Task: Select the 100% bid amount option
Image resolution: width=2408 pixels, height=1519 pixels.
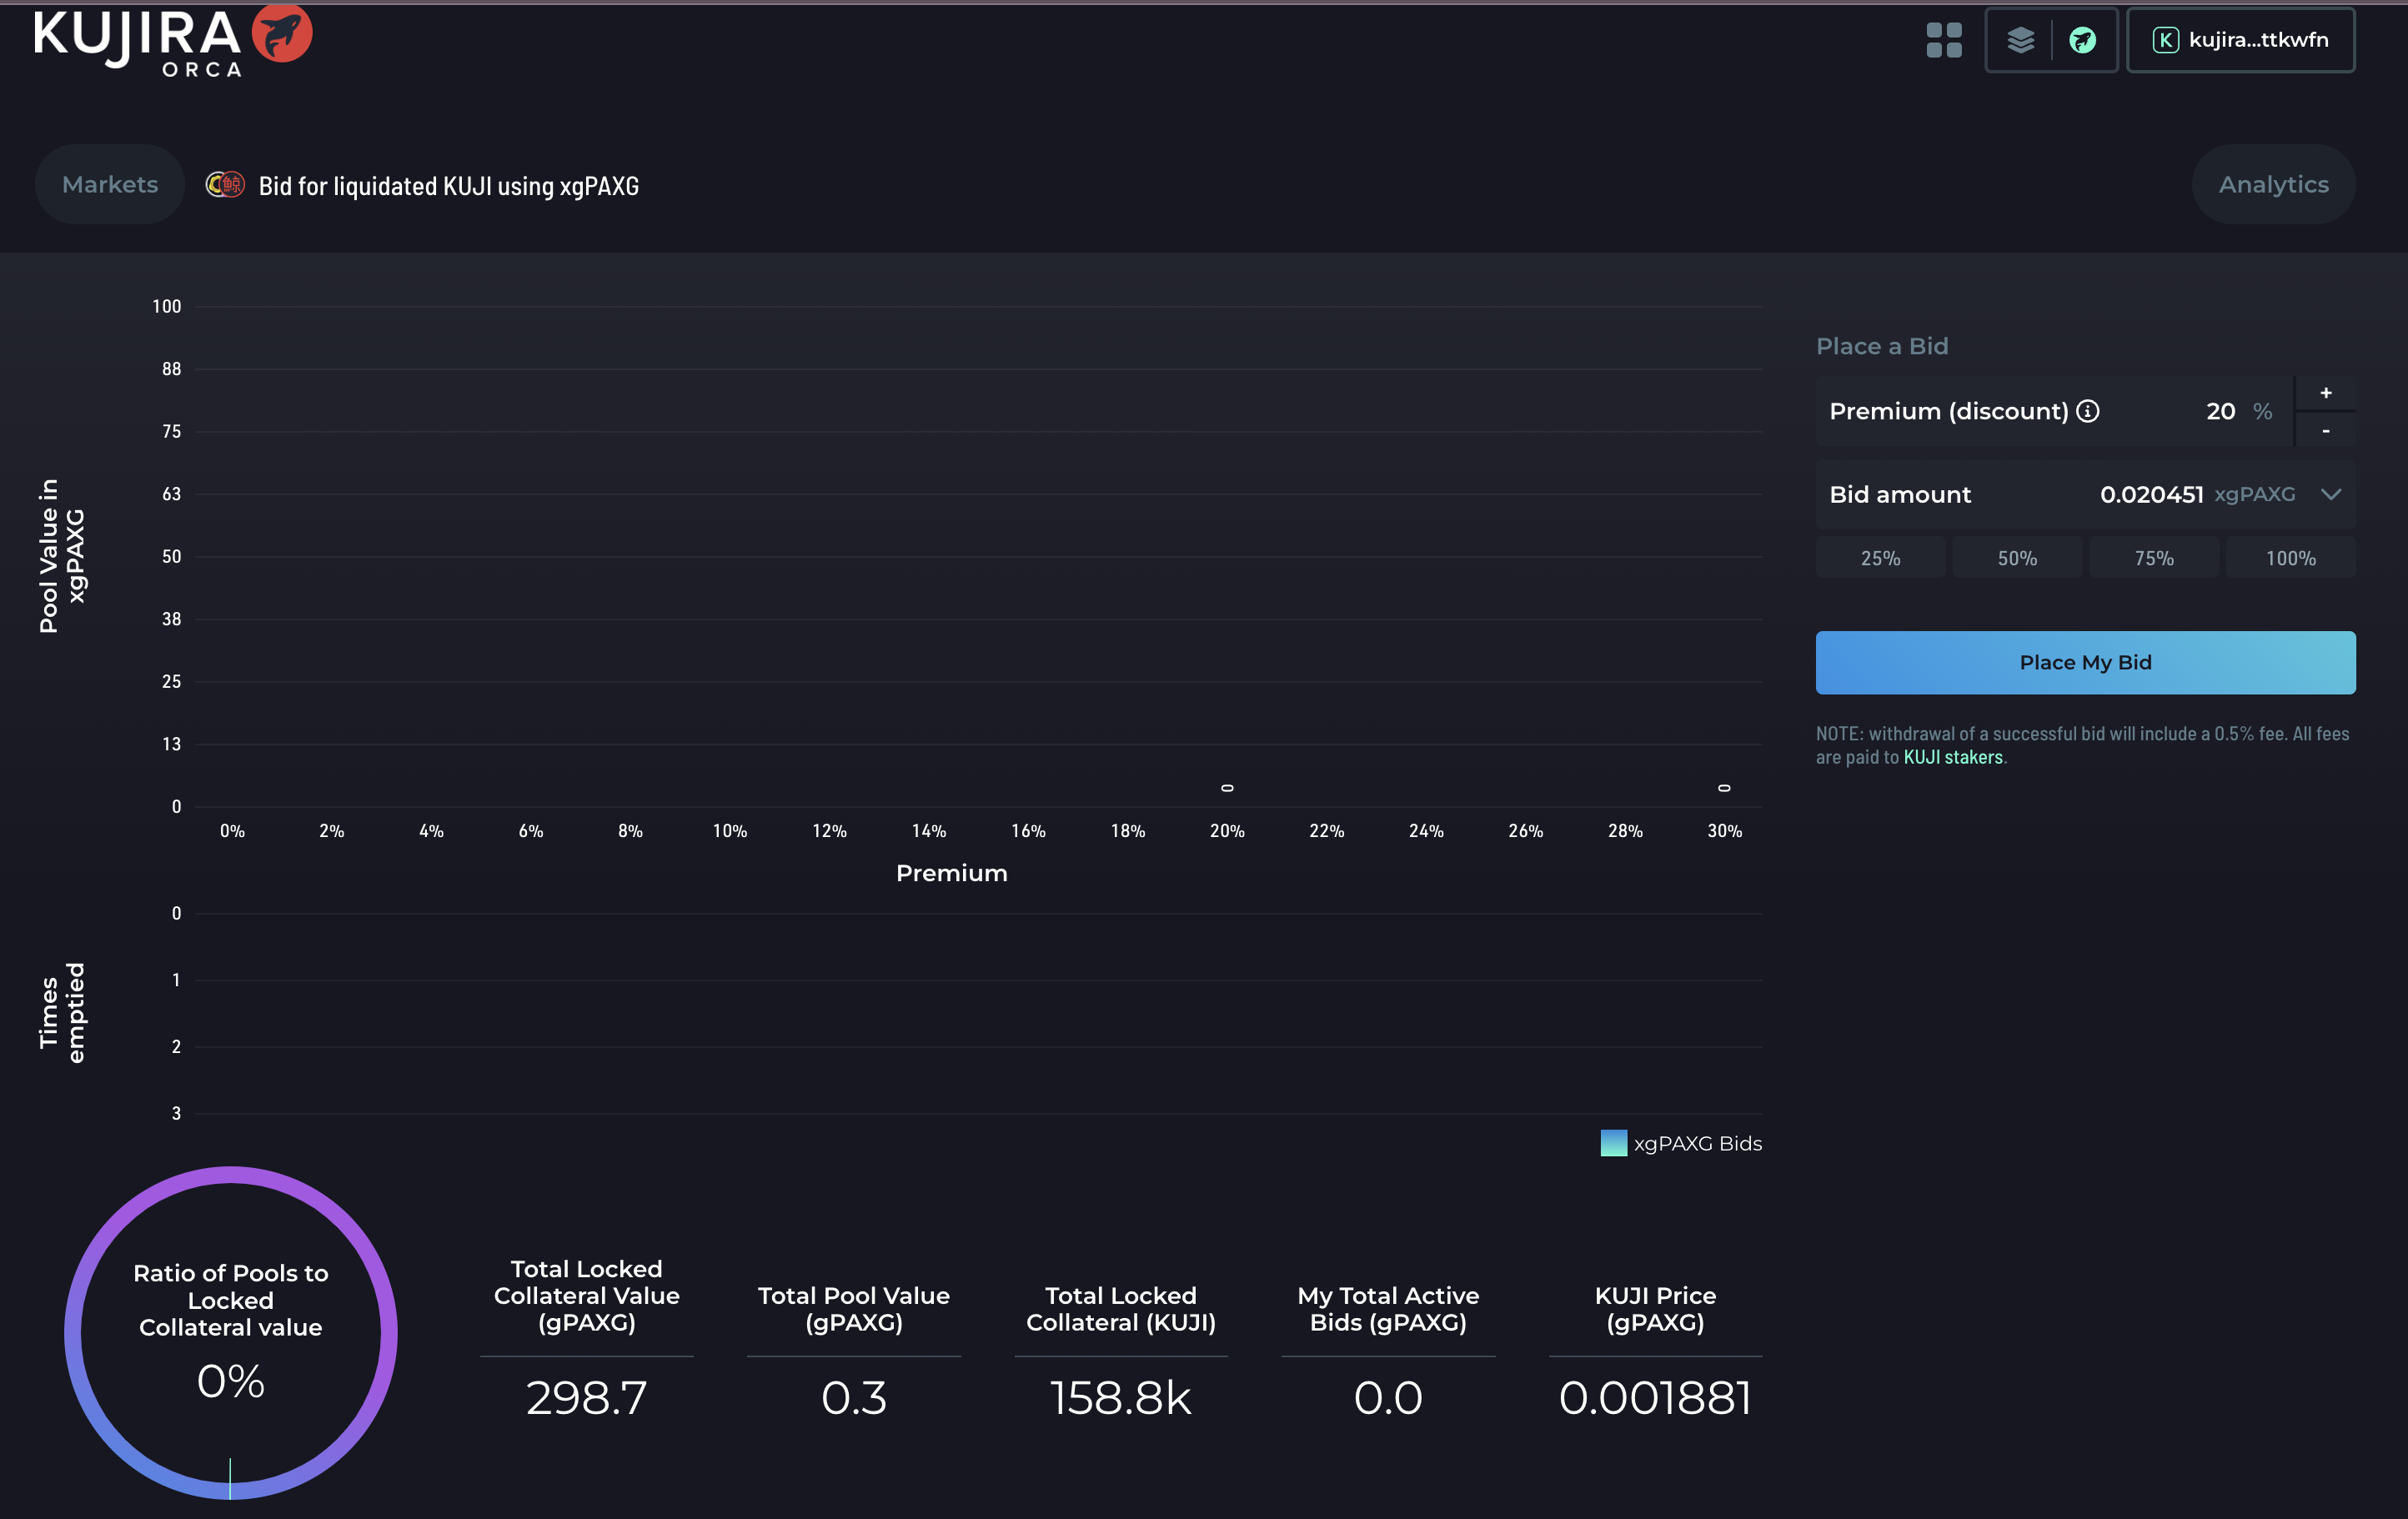Action: (2290, 558)
